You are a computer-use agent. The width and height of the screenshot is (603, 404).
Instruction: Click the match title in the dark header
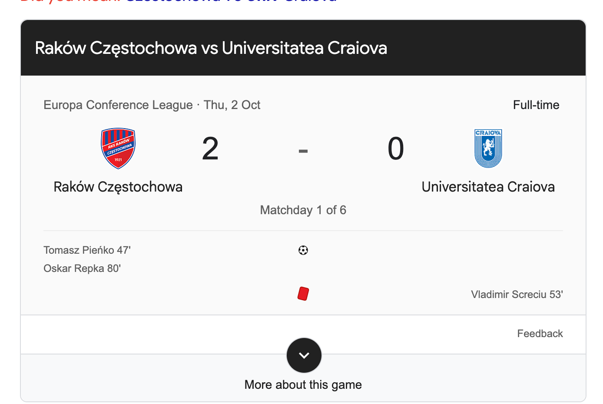[x=211, y=48]
